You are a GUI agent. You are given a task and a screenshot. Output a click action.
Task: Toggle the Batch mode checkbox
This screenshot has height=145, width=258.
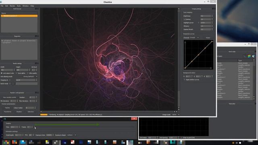click(x=10, y=84)
